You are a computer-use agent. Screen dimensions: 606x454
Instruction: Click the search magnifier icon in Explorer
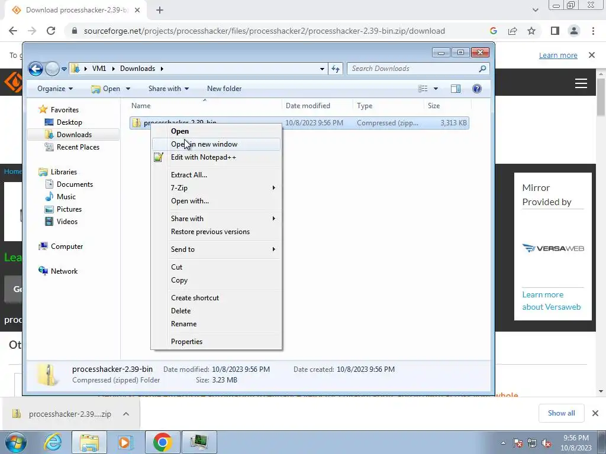[482, 69]
